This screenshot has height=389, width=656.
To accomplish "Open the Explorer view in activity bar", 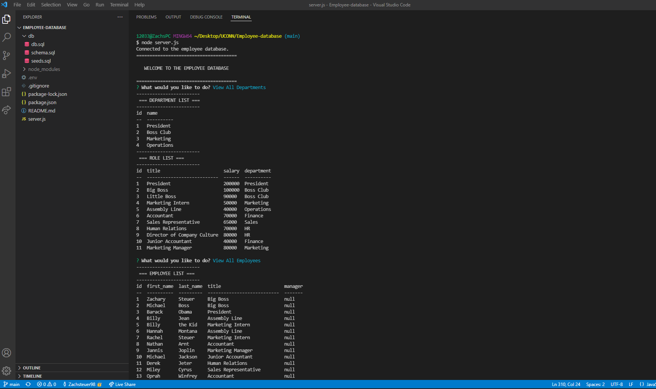I will click(6, 19).
